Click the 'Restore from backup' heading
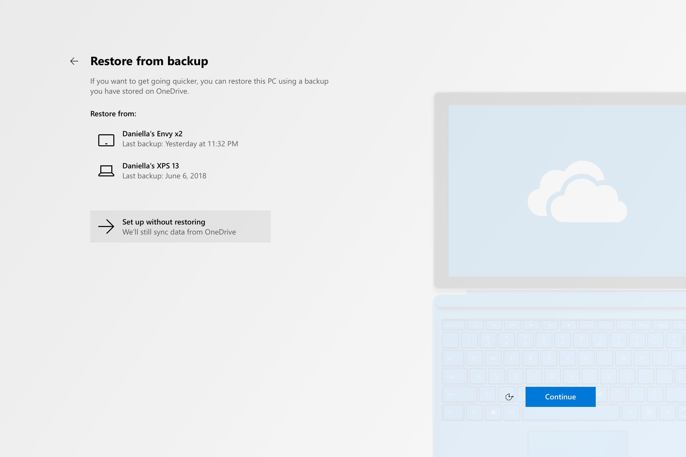686x457 pixels. point(149,61)
